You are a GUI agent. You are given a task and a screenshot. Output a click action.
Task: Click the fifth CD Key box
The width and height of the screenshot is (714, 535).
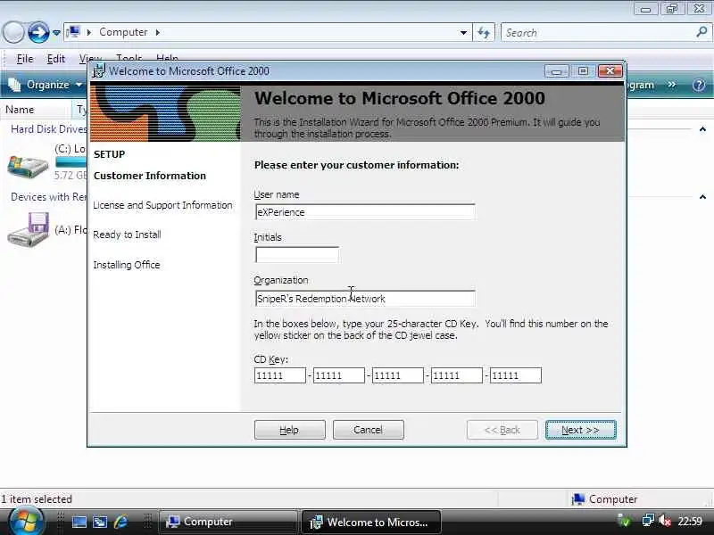(x=516, y=375)
